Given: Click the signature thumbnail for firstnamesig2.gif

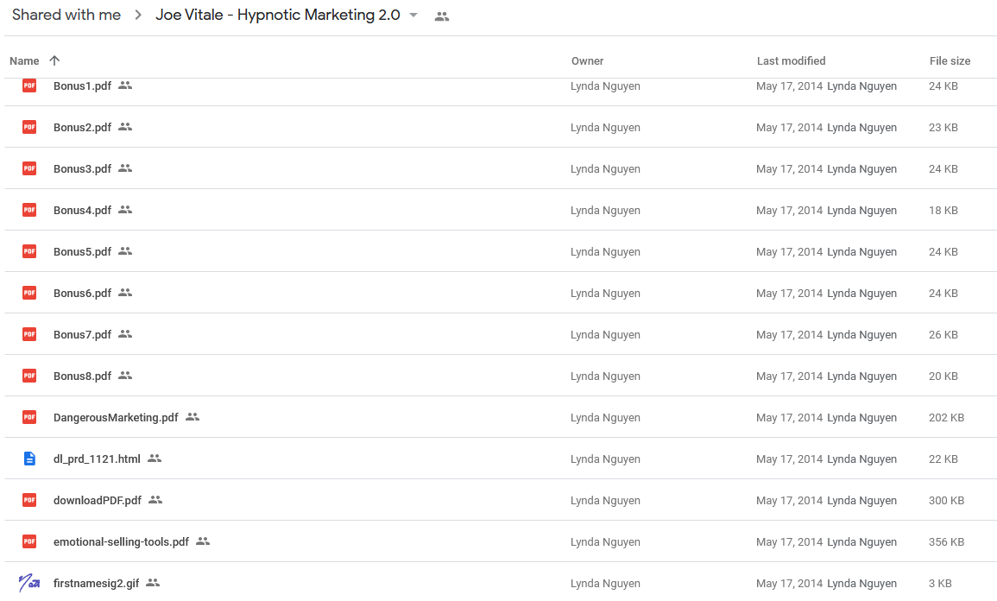Looking at the screenshot, I should [x=29, y=583].
